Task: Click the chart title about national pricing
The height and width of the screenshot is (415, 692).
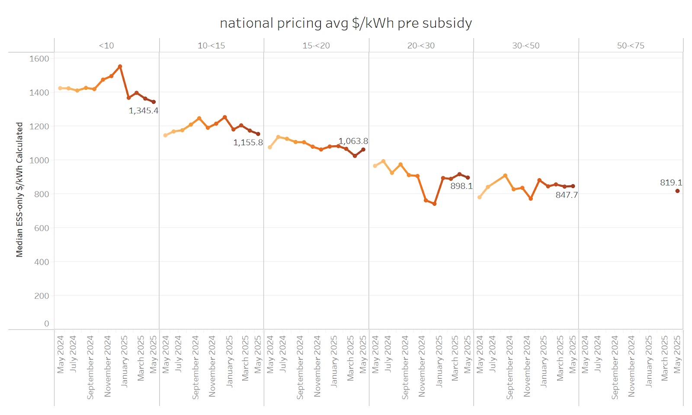Action: point(346,23)
